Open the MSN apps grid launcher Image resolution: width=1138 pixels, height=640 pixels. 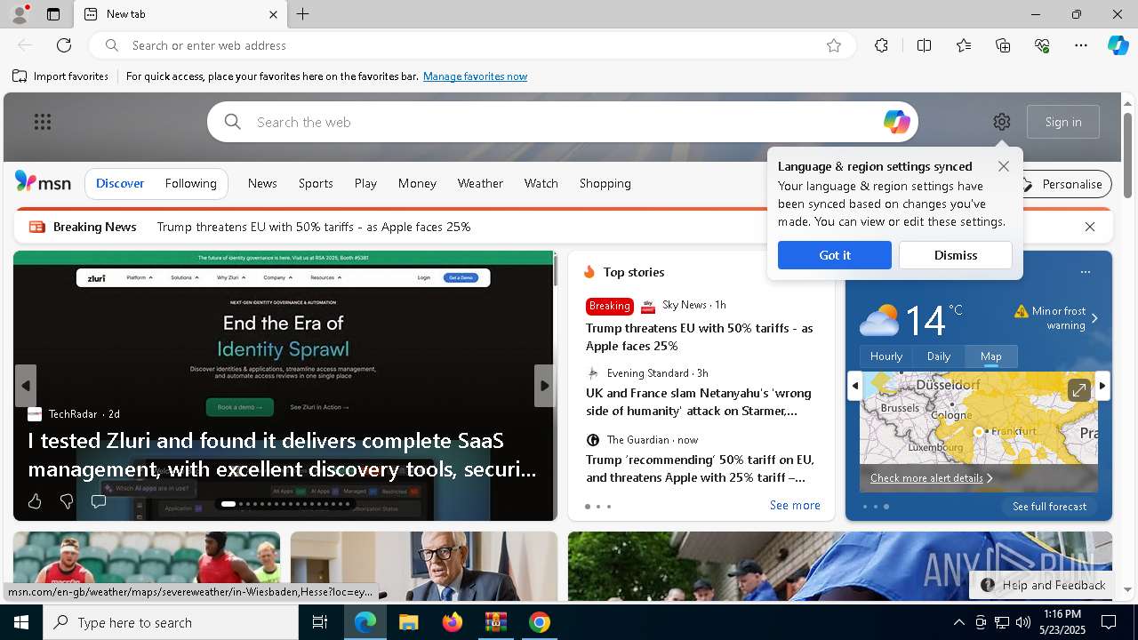pyautogui.click(x=42, y=122)
